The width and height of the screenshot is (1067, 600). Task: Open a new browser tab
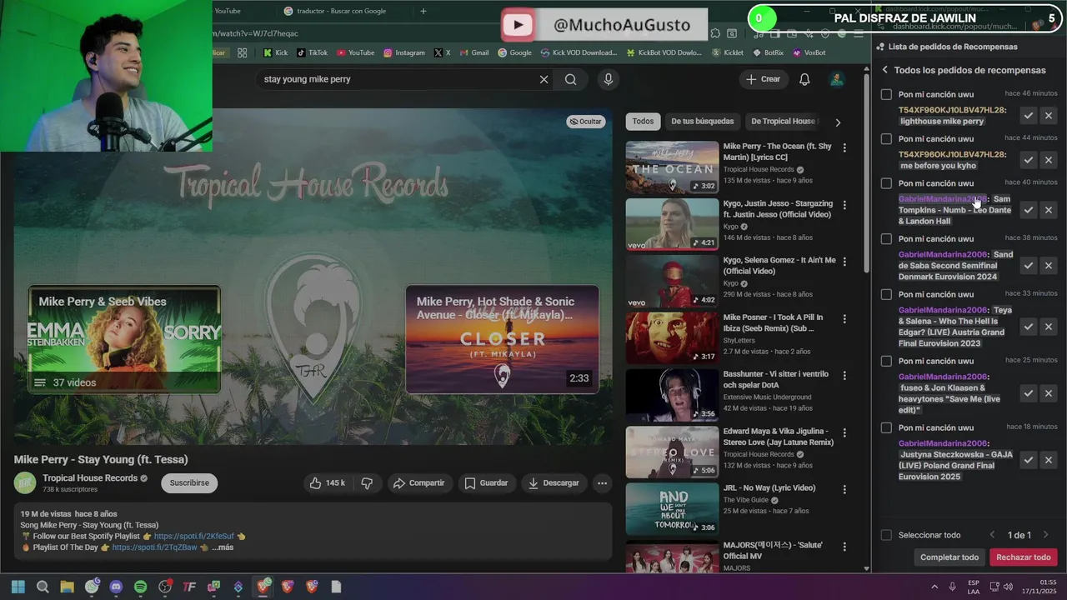[423, 11]
